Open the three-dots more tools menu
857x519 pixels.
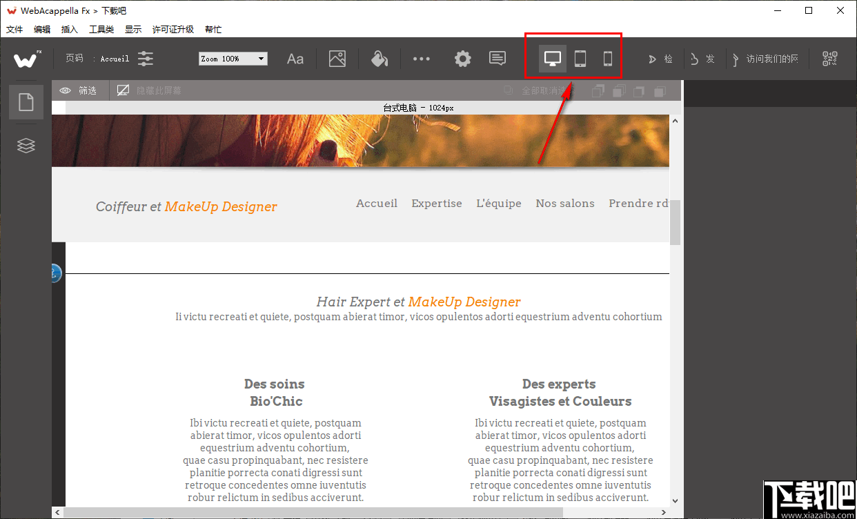tap(422, 59)
